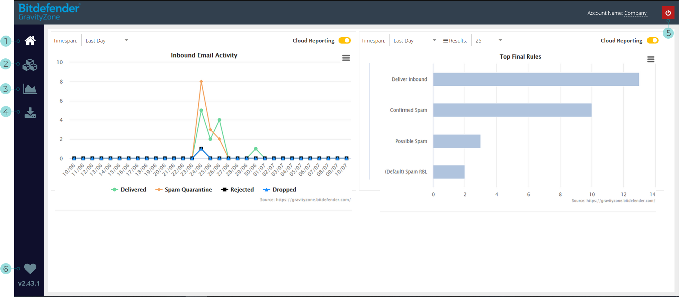Viewport: 679px width, 297px height.
Task: Open the Results count dropdown showing 25
Action: click(489, 40)
